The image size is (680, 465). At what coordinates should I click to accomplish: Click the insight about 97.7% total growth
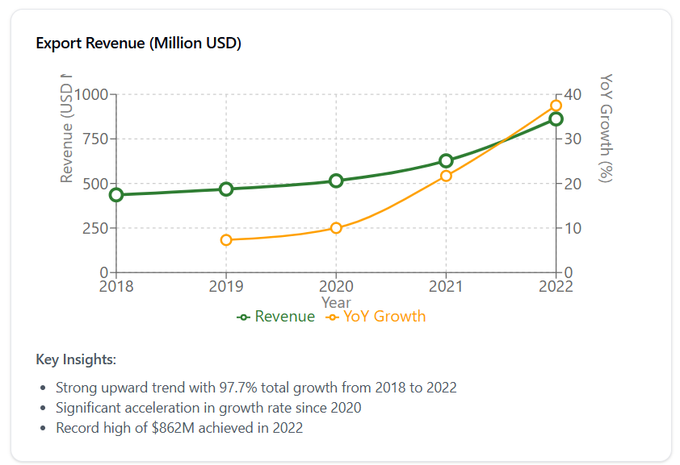pos(256,388)
